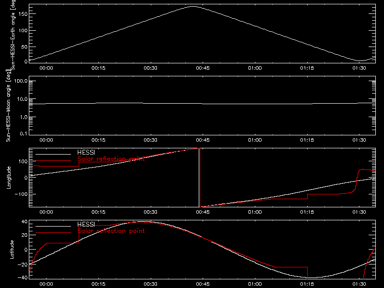Click the 20 tick on Latitude axis
384x288 pixels.
24,235
